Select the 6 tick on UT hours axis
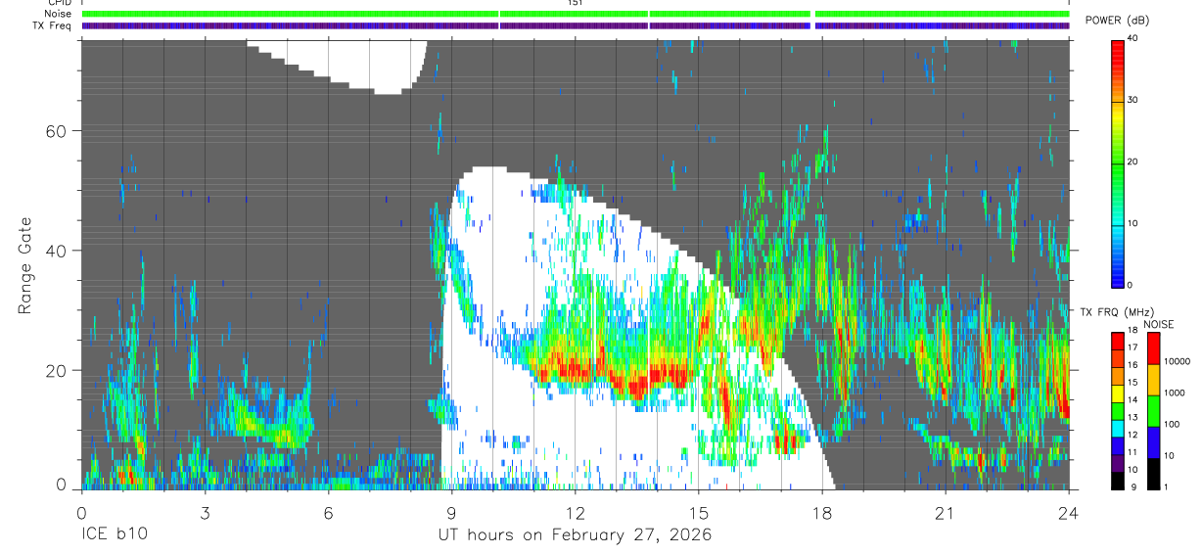The height and width of the screenshot is (555, 1202). coord(328,513)
